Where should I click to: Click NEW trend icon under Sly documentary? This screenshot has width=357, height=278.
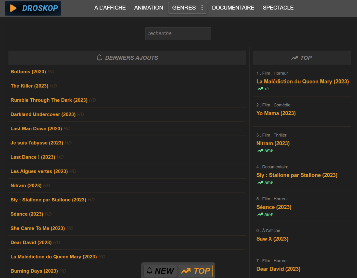pyautogui.click(x=260, y=183)
